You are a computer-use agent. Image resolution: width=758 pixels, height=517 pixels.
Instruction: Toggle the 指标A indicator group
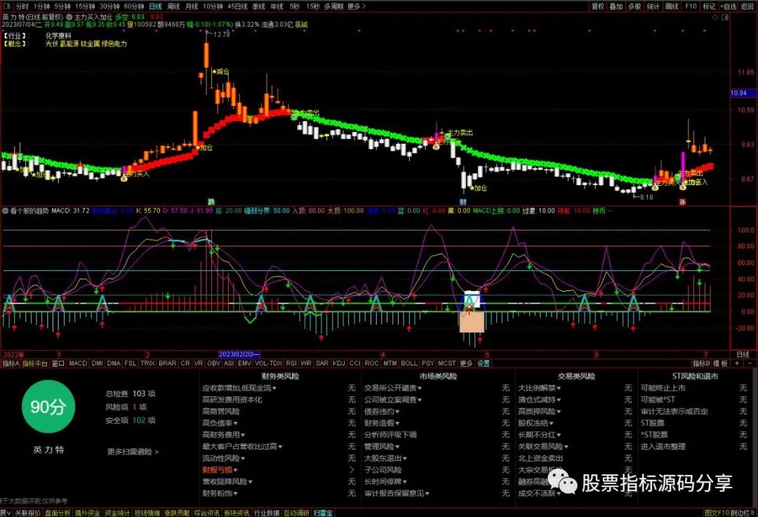tap(11, 363)
